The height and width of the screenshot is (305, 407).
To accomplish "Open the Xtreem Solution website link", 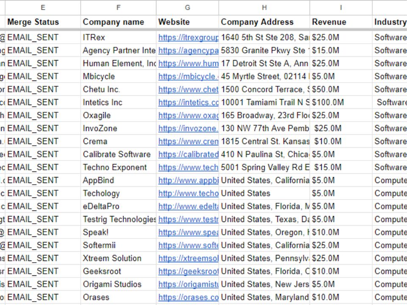I will [188, 258].
